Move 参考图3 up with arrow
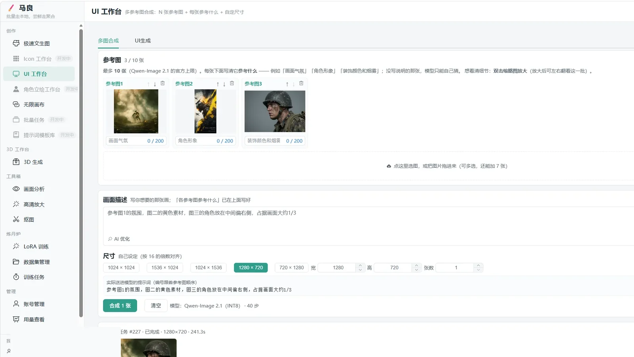634x357 pixels. pos(287,84)
